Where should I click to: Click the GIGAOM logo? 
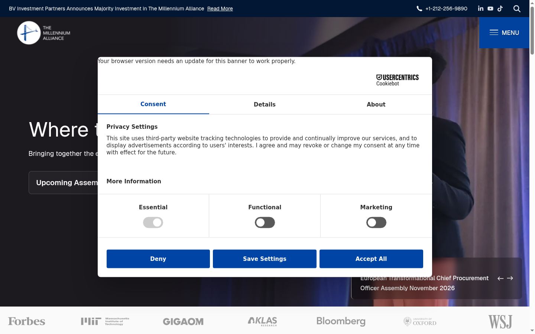[x=183, y=322]
